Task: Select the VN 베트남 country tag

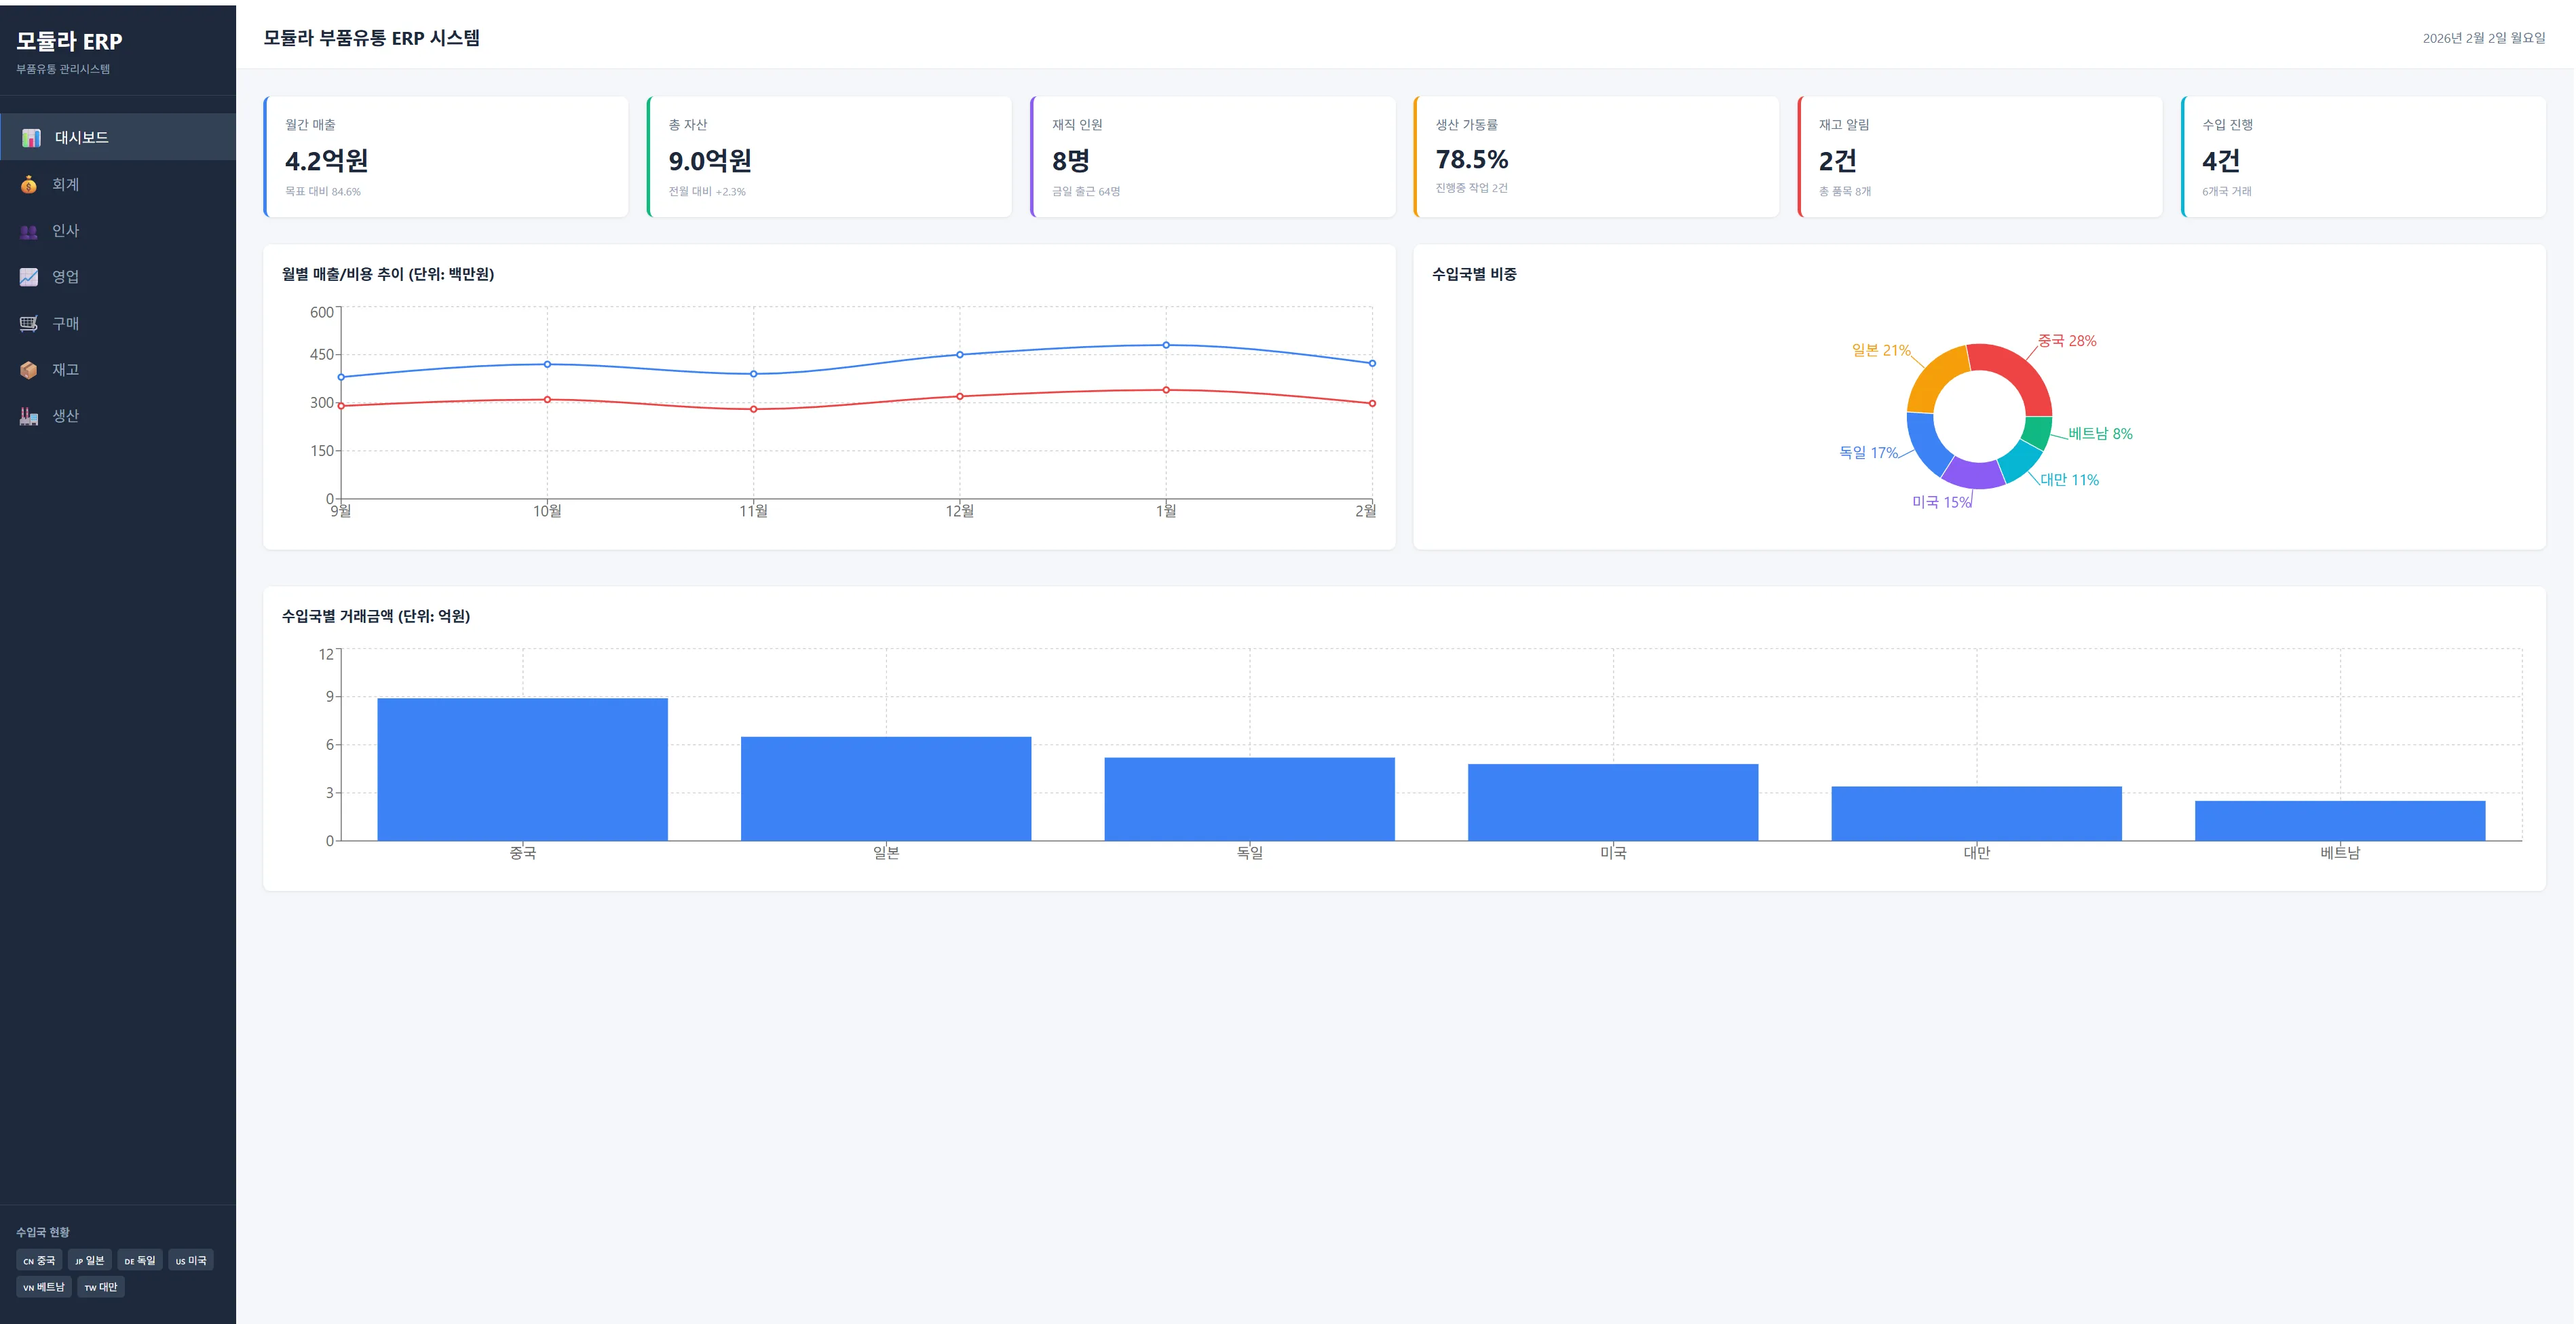Action: (x=44, y=1287)
